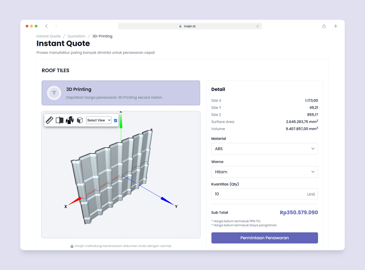Click the browser share icon
This screenshot has width=365, height=270.
[x=324, y=26]
